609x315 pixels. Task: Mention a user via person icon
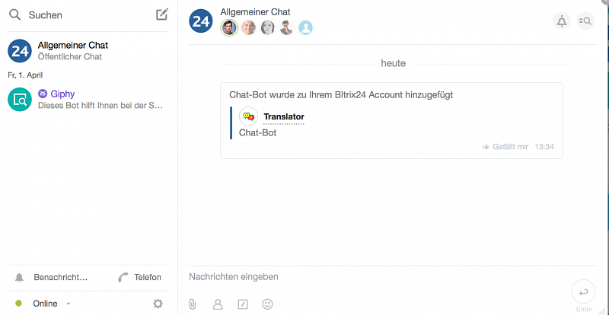[x=218, y=304]
